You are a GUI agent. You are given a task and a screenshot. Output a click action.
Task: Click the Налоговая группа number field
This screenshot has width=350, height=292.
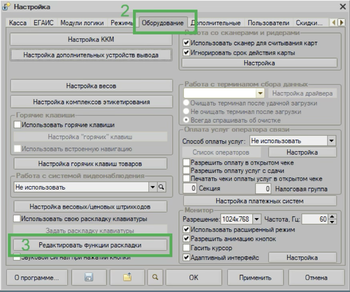coord(263,189)
